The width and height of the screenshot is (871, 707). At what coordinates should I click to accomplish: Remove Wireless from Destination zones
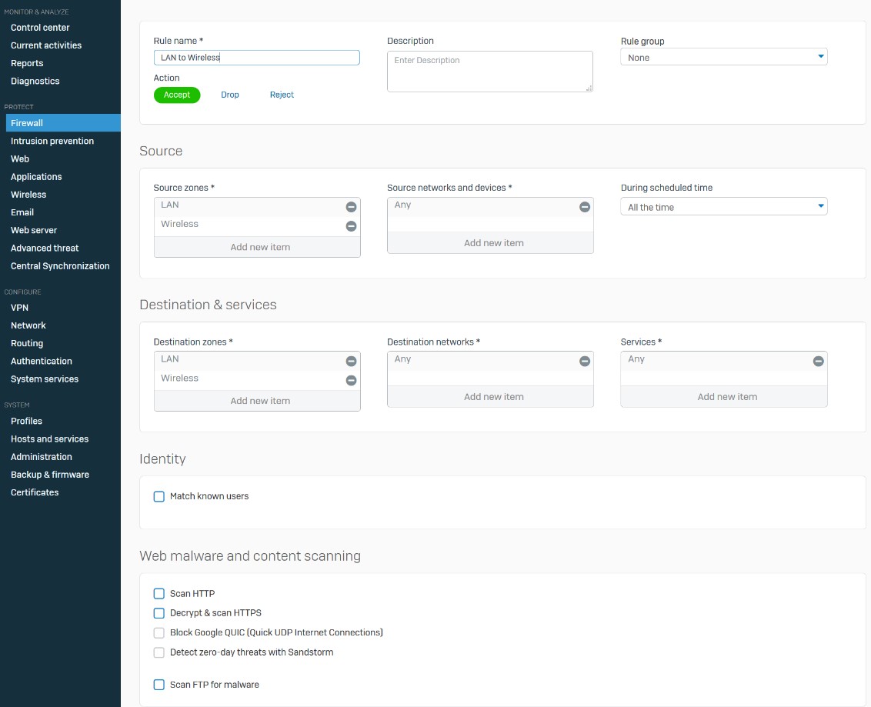[351, 380]
